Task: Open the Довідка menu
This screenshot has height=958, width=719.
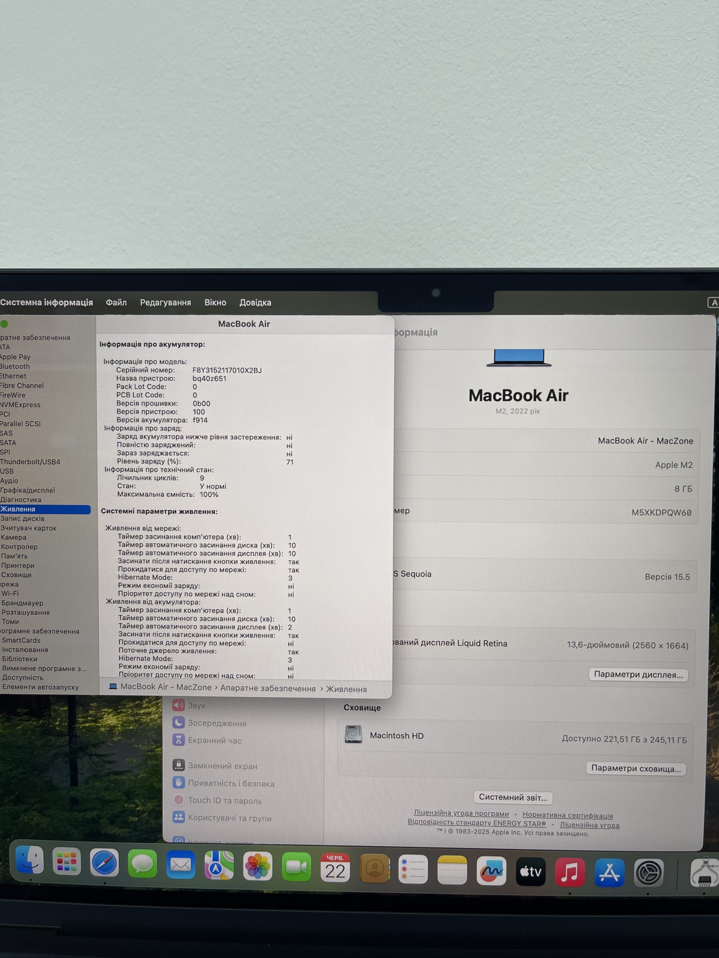Action: pos(255,302)
